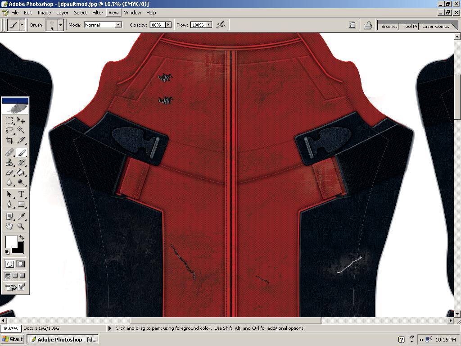Swap foreground and background colors
This screenshot has height=346, width=461.
click(22, 237)
